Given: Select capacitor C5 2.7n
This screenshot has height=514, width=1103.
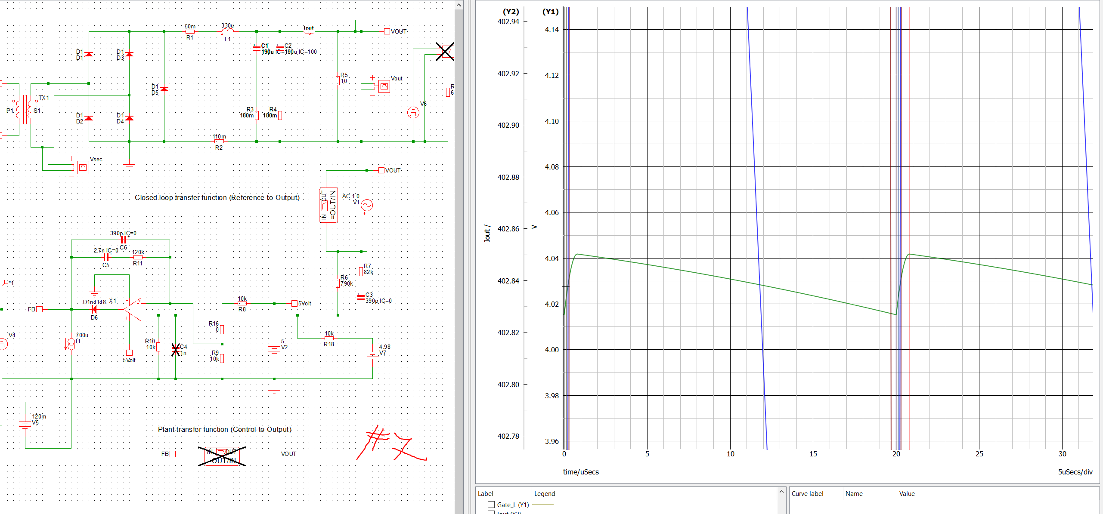Looking at the screenshot, I should point(106,257).
